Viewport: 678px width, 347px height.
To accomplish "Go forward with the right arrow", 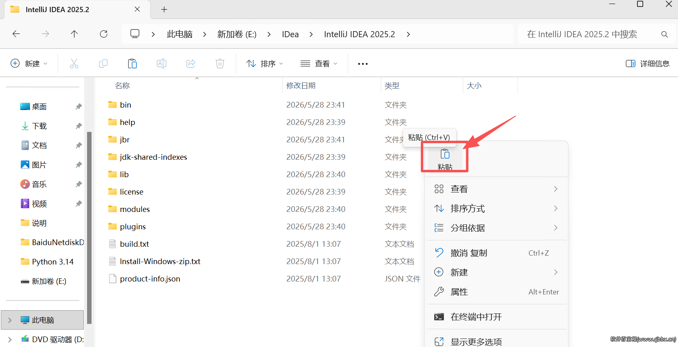I will point(45,34).
